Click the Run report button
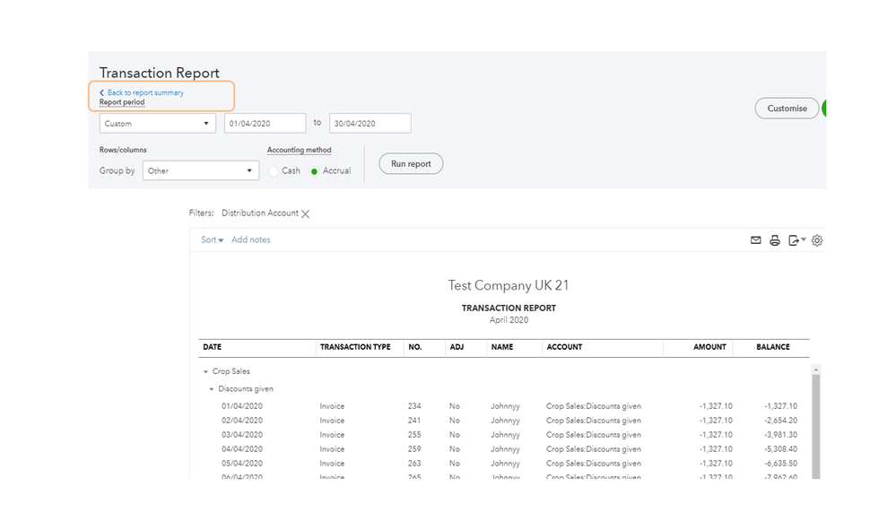The width and height of the screenshot is (896, 530). coord(411,164)
